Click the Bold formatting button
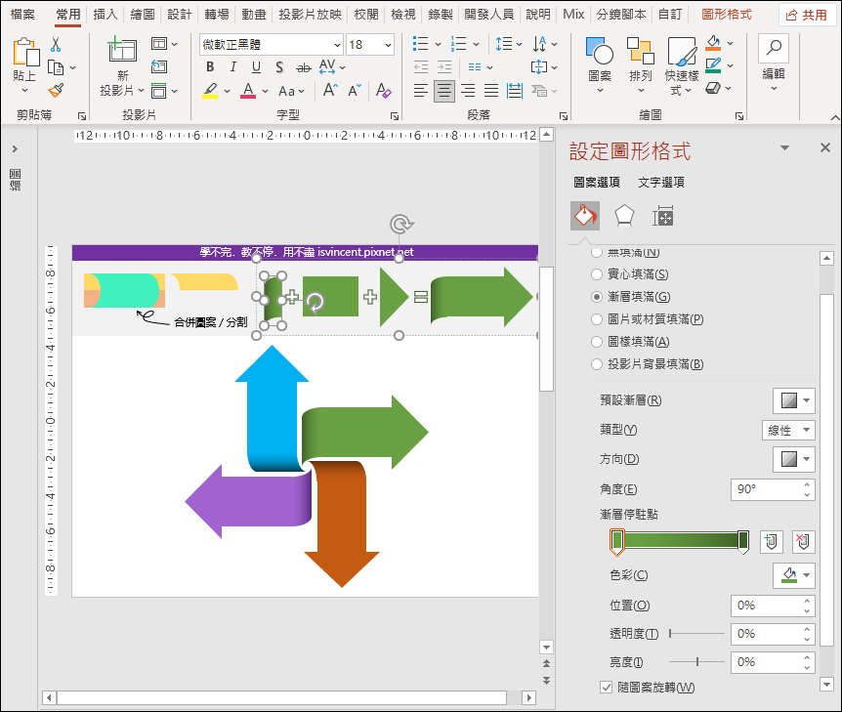 click(x=210, y=67)
